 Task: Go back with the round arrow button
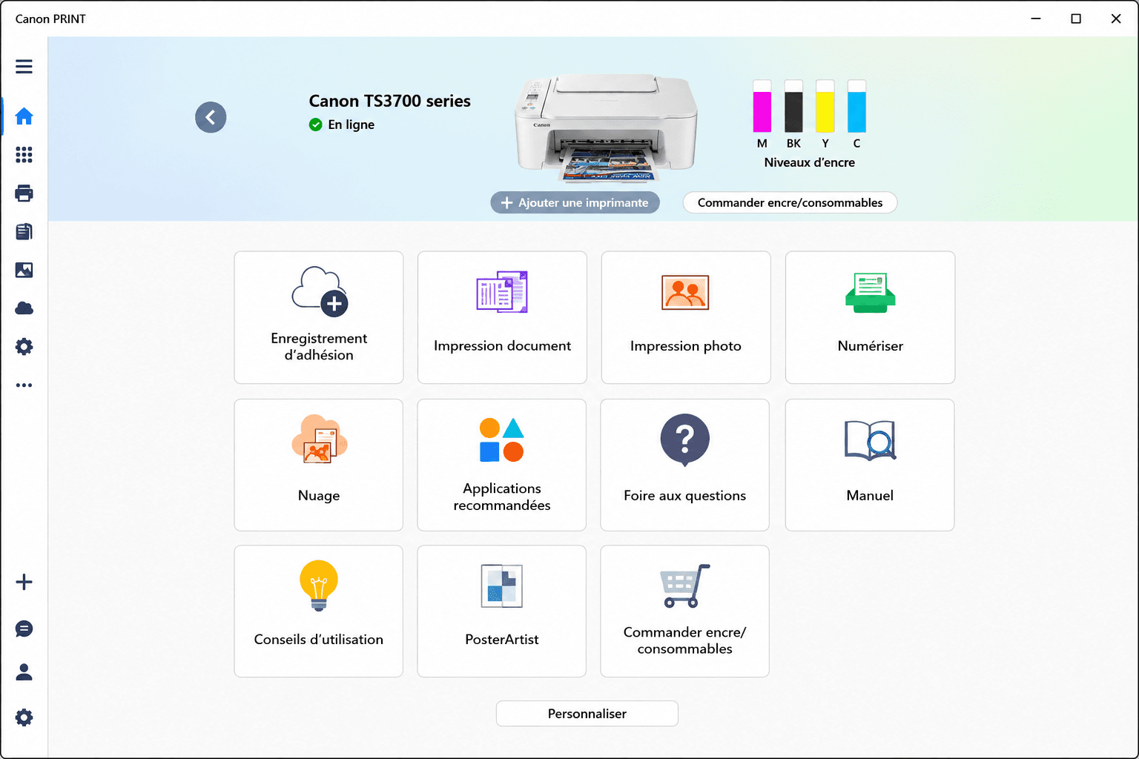tap(211, 117)
